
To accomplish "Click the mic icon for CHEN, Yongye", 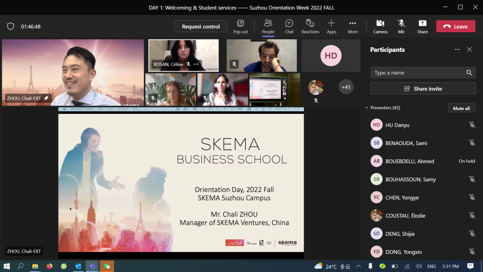I will coord(472,197).
